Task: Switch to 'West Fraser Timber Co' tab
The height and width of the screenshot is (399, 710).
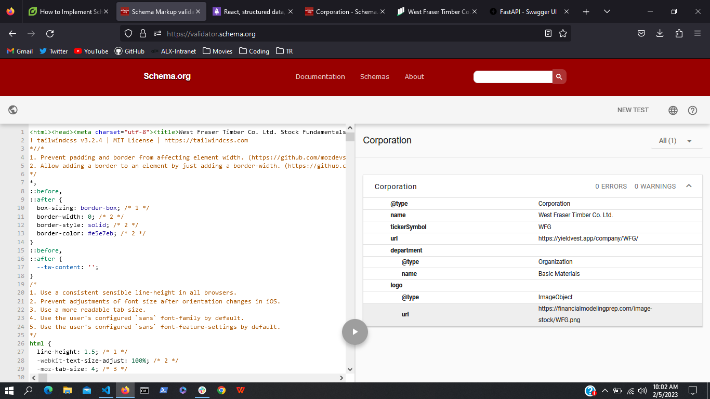Action: (x=437, y=11)
